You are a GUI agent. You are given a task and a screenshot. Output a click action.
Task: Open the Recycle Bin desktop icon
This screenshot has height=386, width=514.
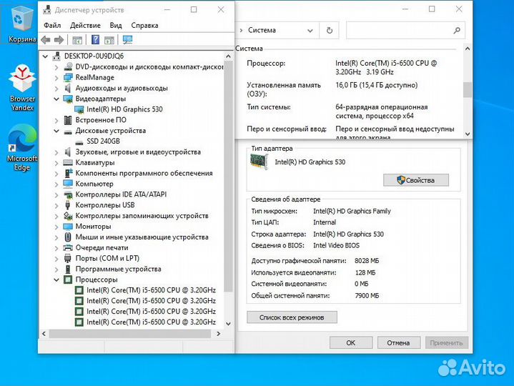pyautogui.click(x=22, y=25)
